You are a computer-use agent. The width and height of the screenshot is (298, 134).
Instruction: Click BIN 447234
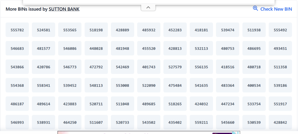pyautogui.click(x=228, y=104)
